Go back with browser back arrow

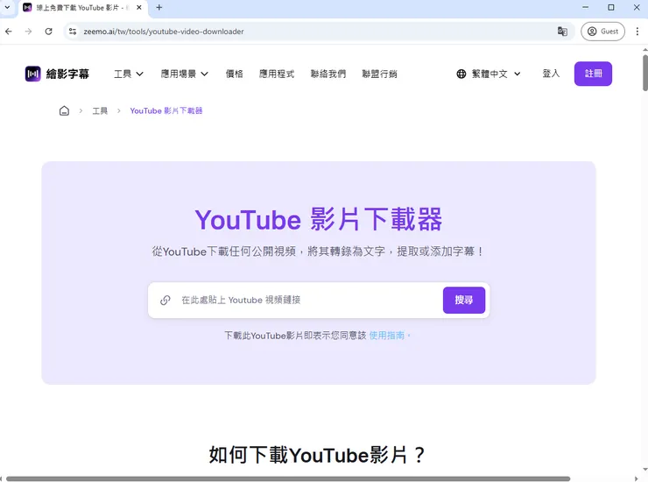(9, 32)
